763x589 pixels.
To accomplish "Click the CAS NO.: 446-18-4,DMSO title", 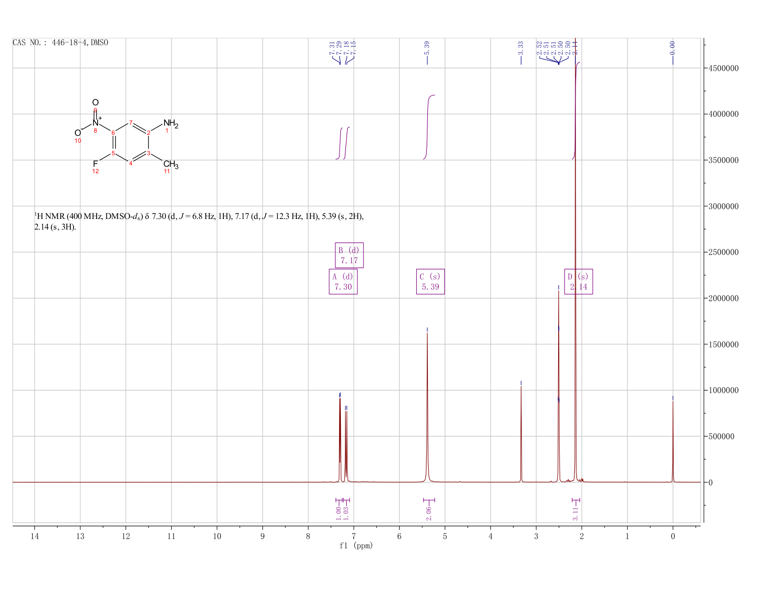I will 61,43.
